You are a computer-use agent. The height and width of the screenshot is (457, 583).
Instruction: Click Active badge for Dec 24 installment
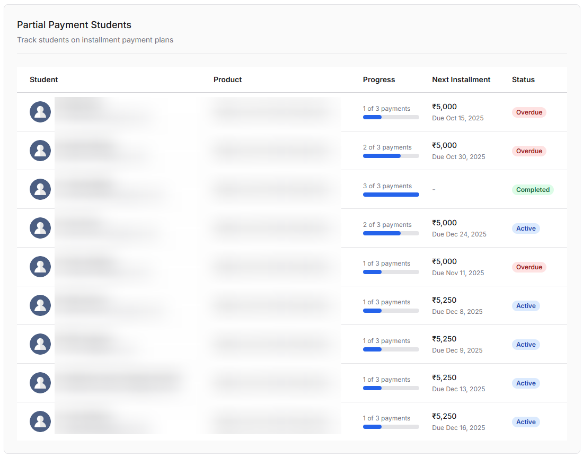pos(526,228)
